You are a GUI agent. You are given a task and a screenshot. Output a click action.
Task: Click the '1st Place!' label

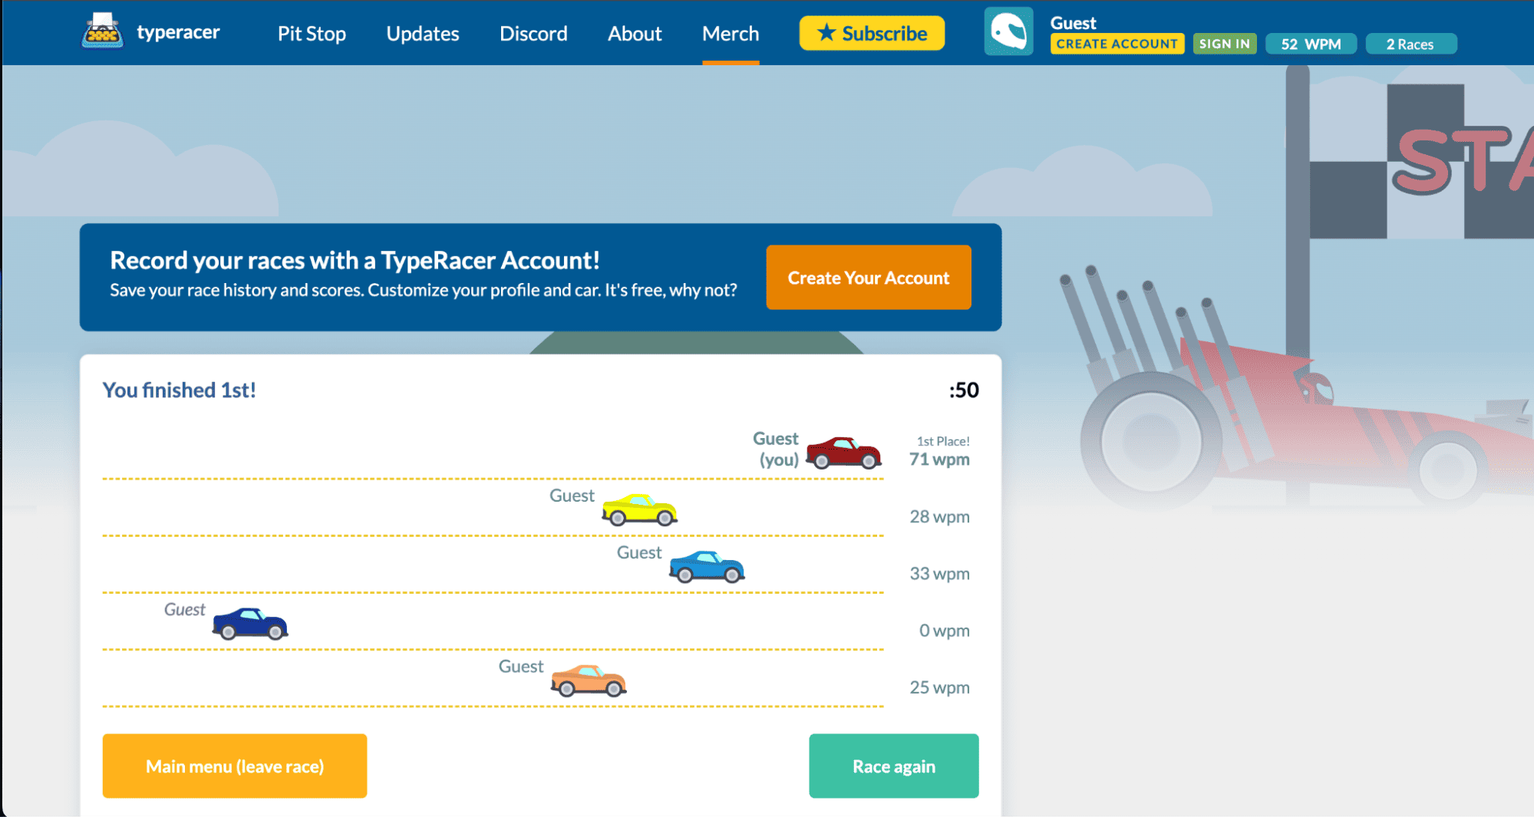pyautogui.click(x=943, y=441)
